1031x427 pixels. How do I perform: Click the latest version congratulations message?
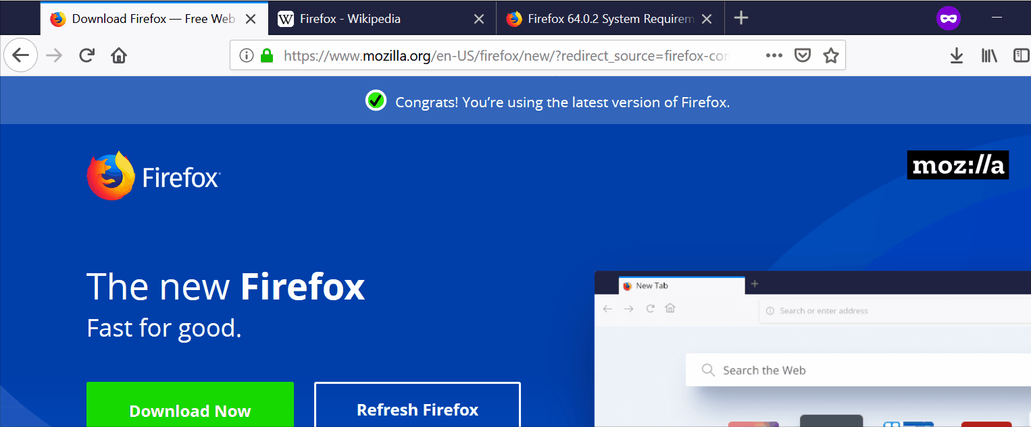[x=562, y=103]
